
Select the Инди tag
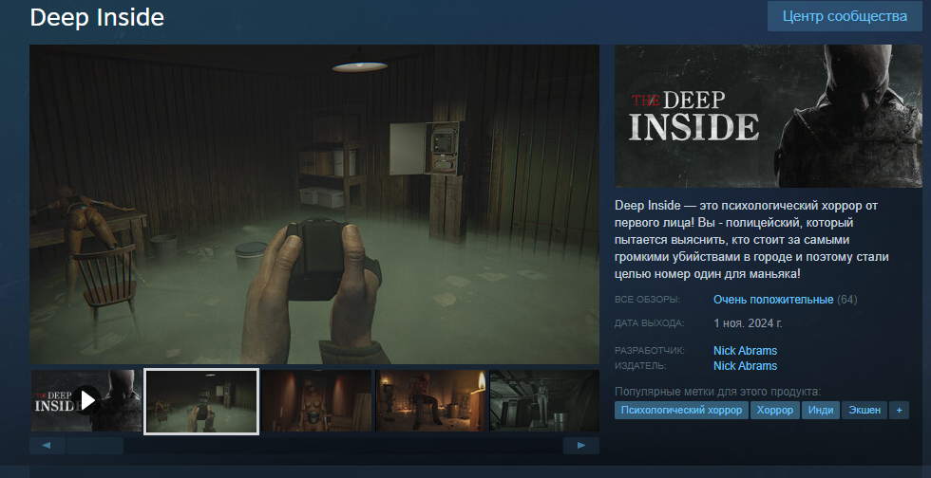coord(821,411)
